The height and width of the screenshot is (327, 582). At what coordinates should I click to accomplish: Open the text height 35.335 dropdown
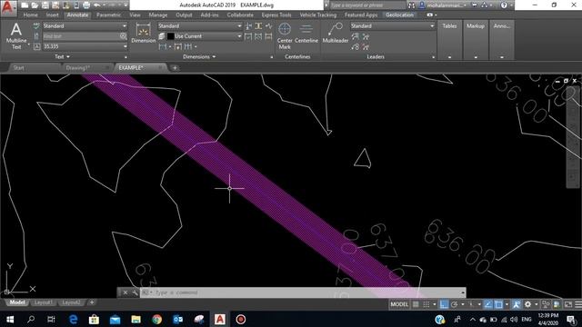[85, 46]
